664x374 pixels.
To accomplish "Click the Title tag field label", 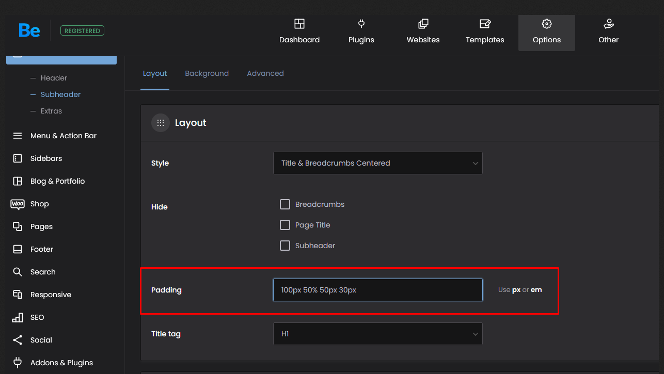I will point(166,334).
